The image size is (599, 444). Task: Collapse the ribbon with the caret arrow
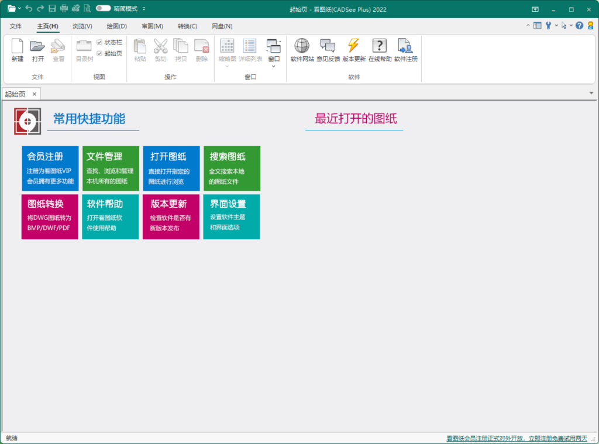click(528, 26)
